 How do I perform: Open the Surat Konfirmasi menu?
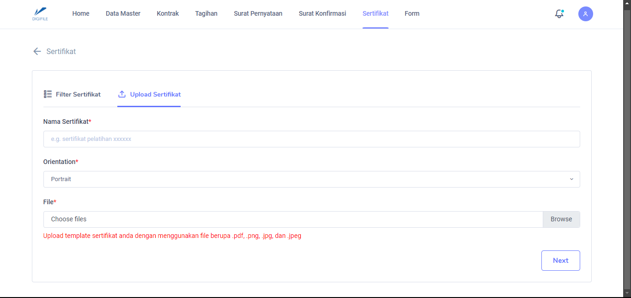pos(322,13)
